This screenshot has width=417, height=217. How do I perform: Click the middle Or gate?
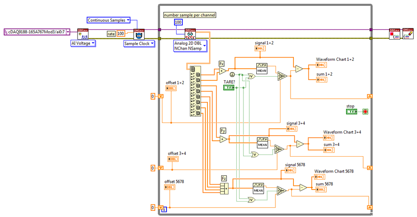click(x=255, y=155)
